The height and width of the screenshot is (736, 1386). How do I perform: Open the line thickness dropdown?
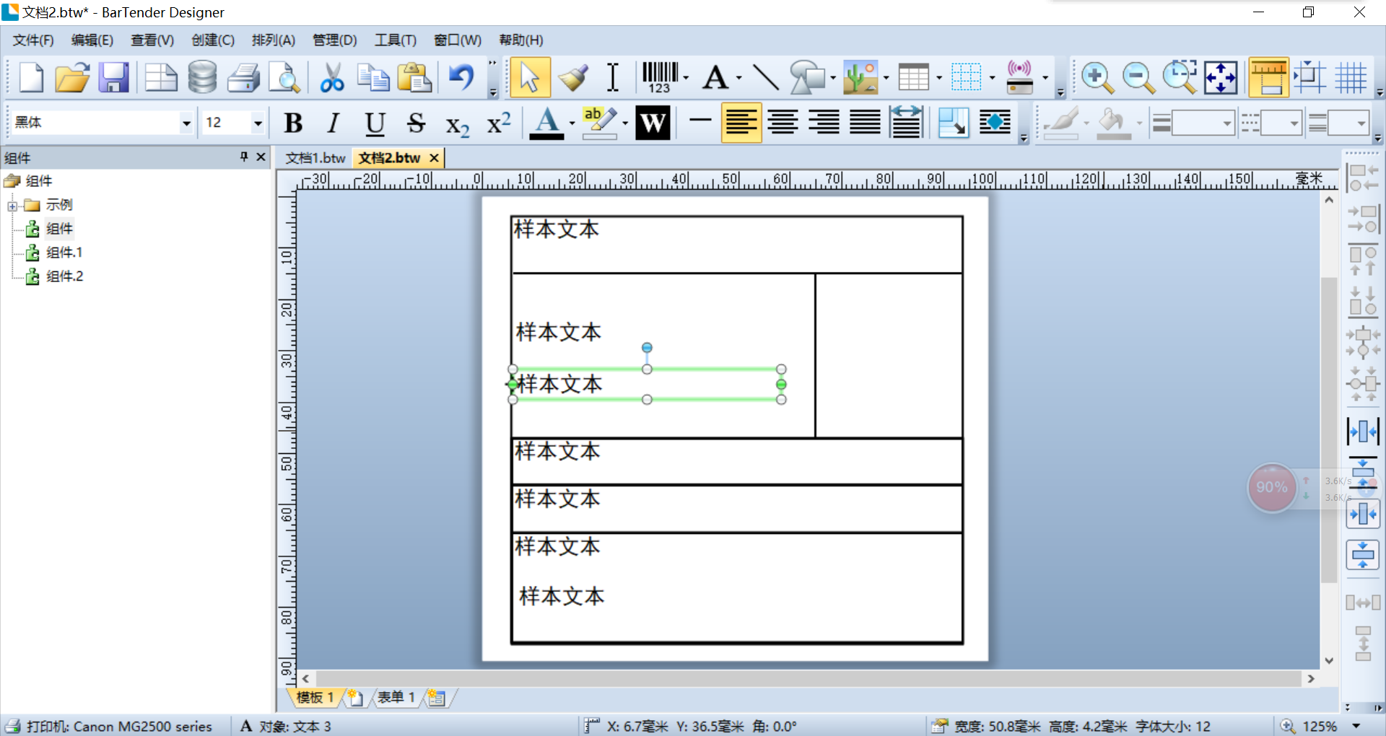tap(1226, 123)
